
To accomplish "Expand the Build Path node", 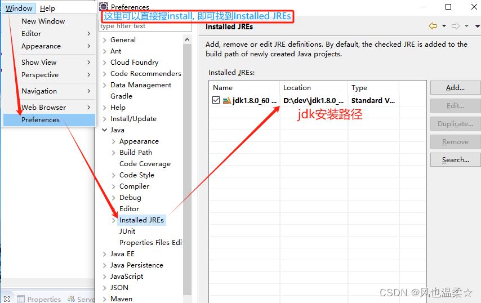I will (x=114, y=153).
